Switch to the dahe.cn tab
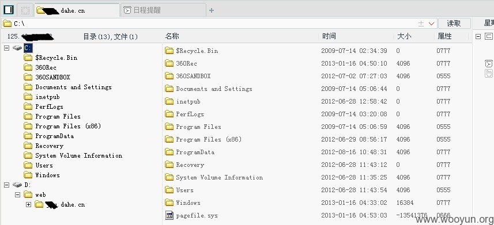Viewport: 494px width, 225px height. [x=77, y=10]
